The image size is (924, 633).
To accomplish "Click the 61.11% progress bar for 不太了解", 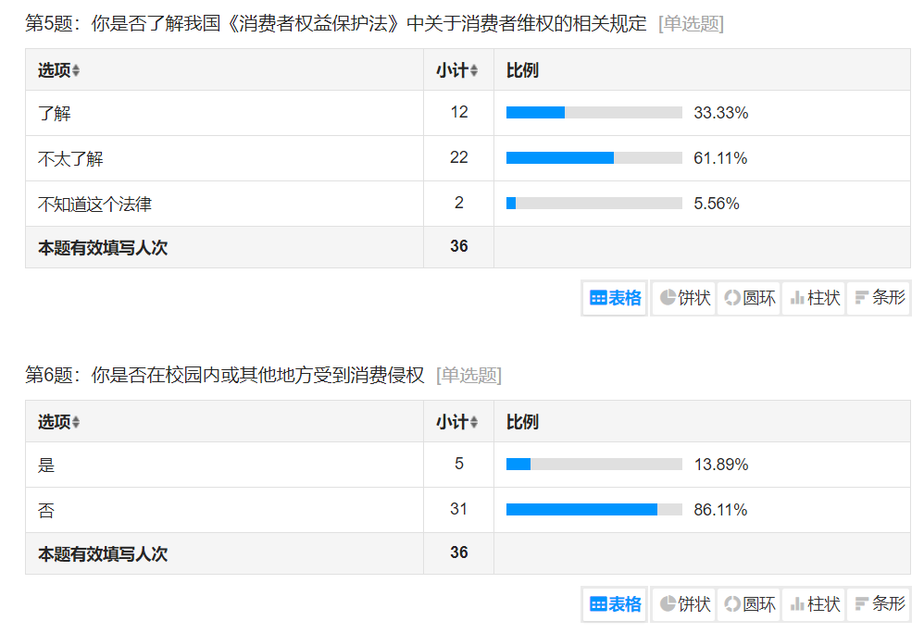I will point(593,158).
